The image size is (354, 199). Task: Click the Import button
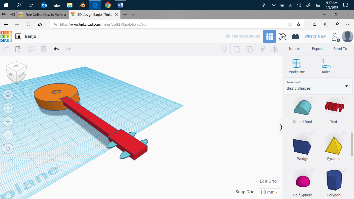point(295,49)
